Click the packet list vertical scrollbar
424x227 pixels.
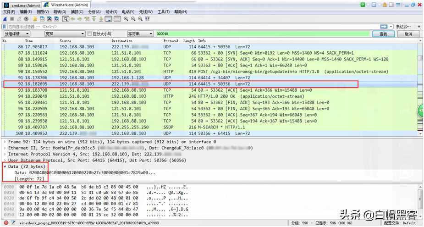[420, 87]
